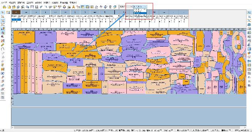
Task: Select the dark brown first piece header cell
Action: [16, 12]
